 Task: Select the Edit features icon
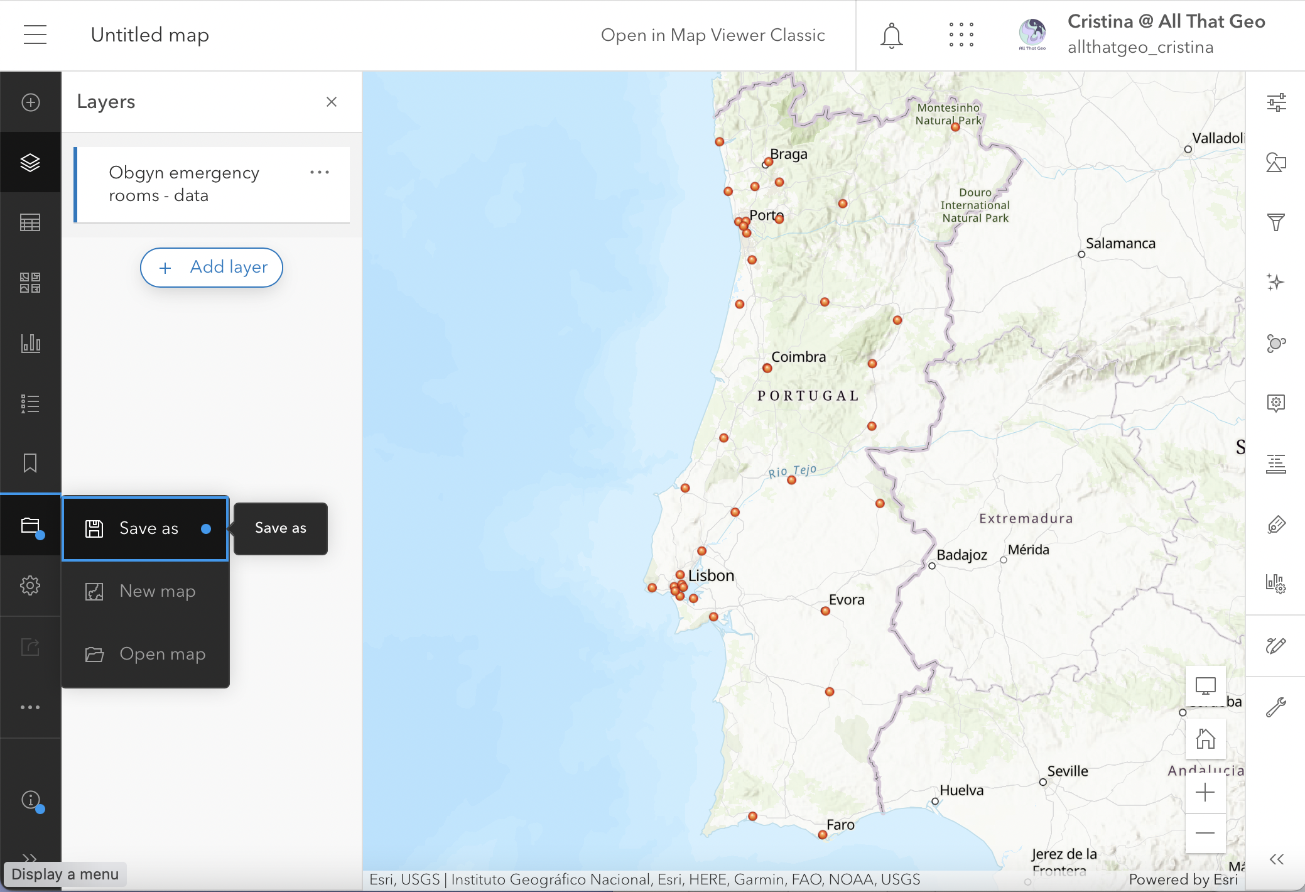coord(1276,646)
